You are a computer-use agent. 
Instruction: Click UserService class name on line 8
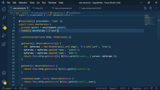(x=42, y=24)
